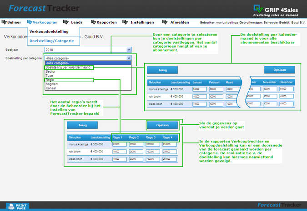Click the Afmelden menu checkmark icon
Viewport: 307px width, 211px height.
click(165, 22)
